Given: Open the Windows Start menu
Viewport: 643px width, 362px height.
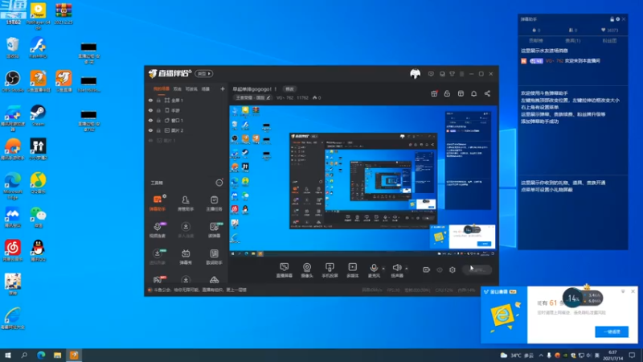Looking at the screenshot, I should (8, 356).
